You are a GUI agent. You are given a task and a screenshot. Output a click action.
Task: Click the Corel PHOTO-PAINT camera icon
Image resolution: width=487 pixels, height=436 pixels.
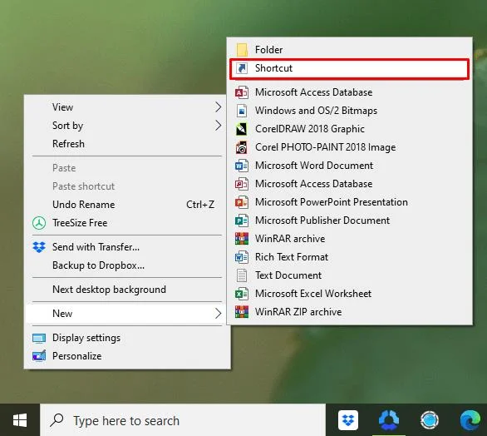coord(242,147)
